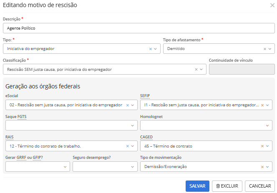Click the 45 – Término de contrato value
The width and height of the screenshot is (277, 193).
168,146
